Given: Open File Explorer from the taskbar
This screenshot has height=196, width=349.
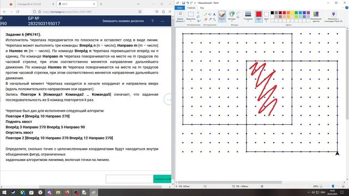Looking at the screenshot, I should click(58, 192).
